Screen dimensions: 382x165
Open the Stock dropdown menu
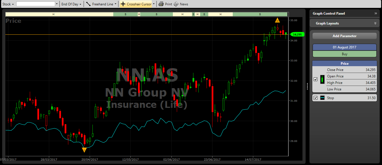[x=8, y=4]
